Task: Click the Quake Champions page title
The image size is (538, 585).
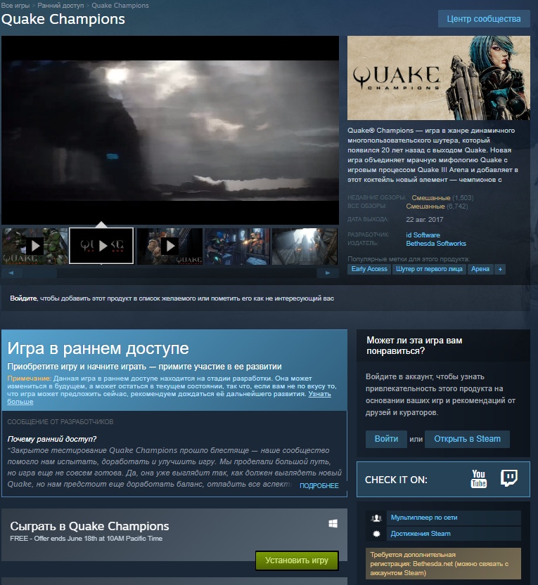Action: point(63,20)
